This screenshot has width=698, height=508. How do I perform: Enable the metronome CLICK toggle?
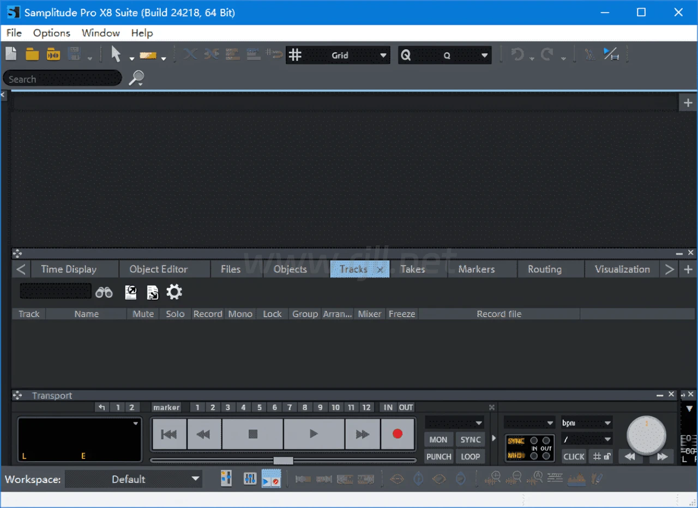574,457
